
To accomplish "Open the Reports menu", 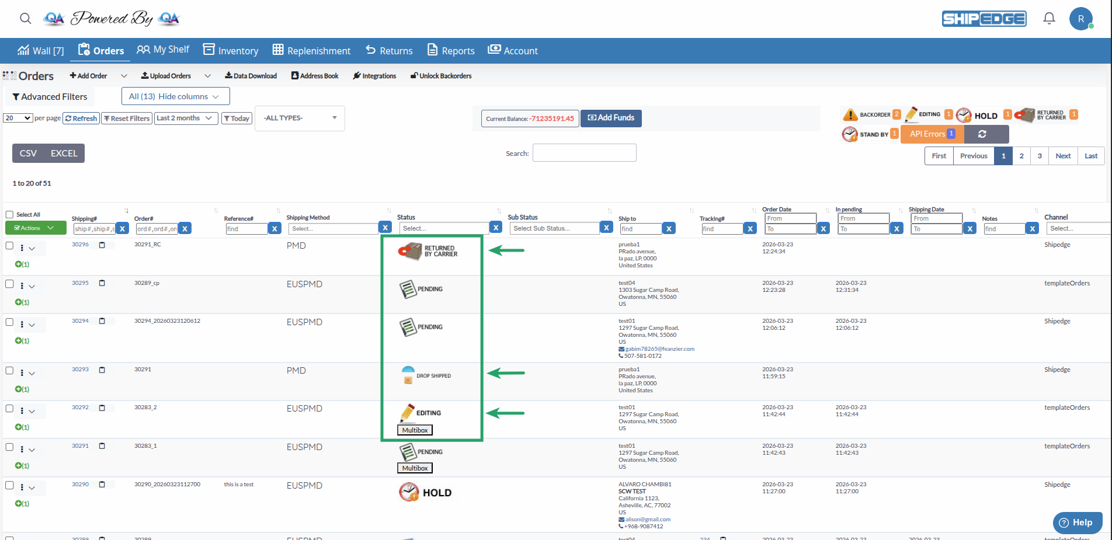I will tap(451, 51).
